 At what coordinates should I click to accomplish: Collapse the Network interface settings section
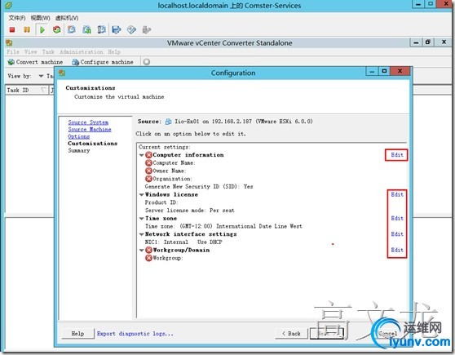click(x=142, y=234)
